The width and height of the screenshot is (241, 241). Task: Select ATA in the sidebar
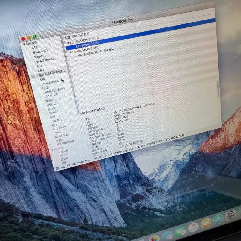point(35,48)
